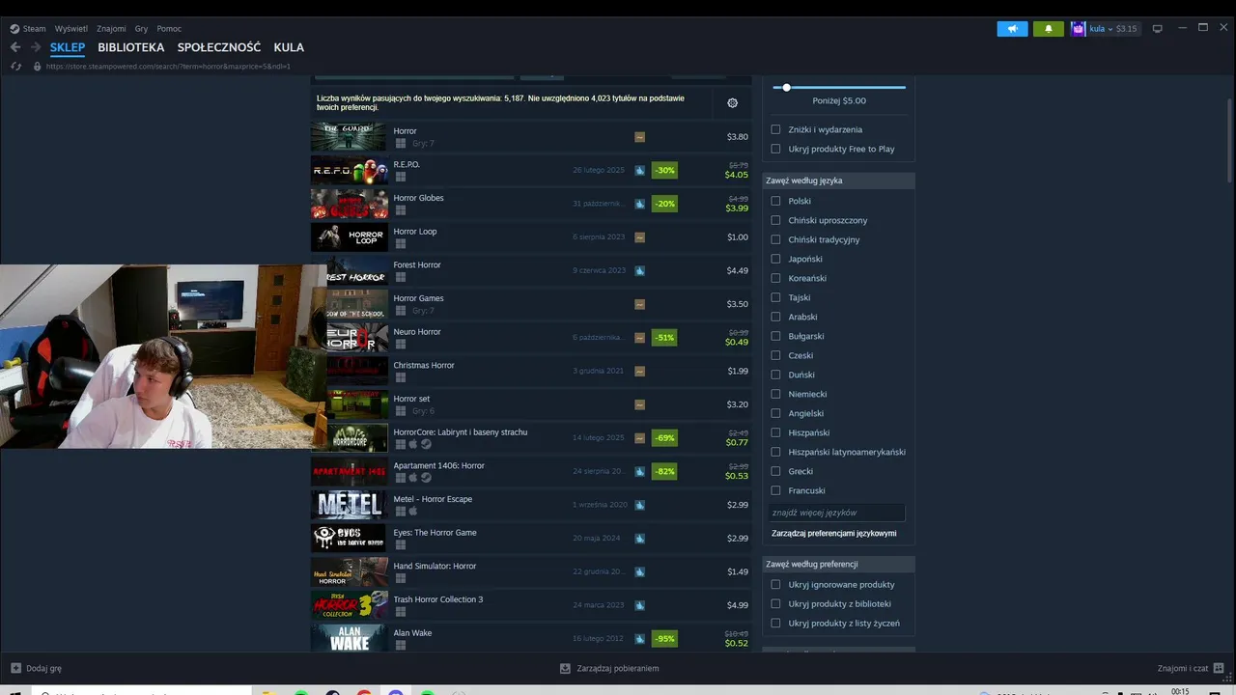Click the Windows platform icon under Horror Globes

400,210
